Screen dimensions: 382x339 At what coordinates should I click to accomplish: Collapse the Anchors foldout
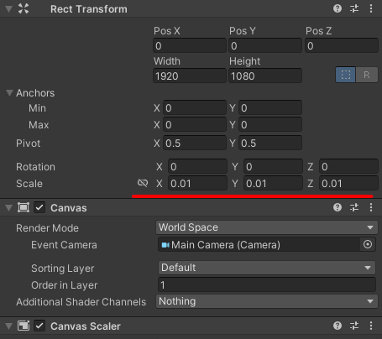click(9, 93)
